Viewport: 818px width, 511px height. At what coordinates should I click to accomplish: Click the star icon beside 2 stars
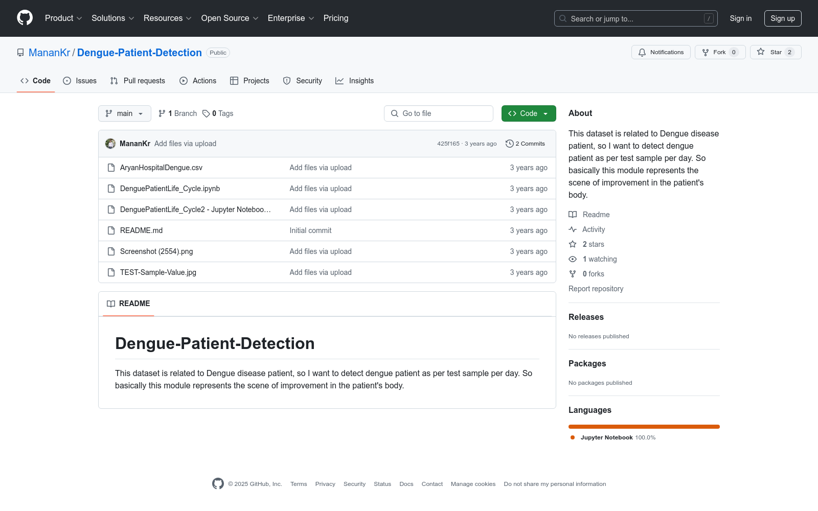click(573, 244)
